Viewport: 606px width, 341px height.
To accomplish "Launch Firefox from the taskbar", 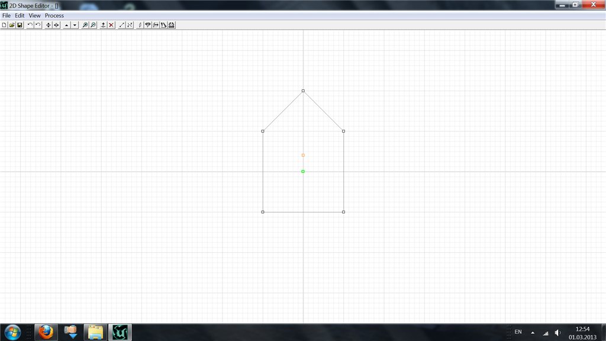I will point(46,332).
